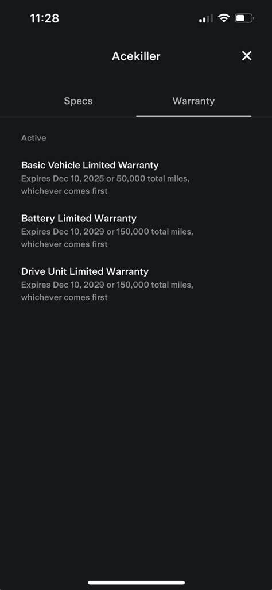Tap the cellular signal bars icon
Screen dimensions: 272x590
206,18
